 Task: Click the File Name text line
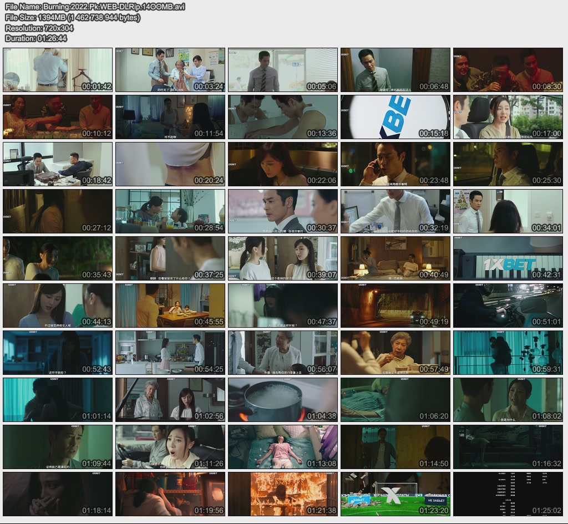(95, 7)
